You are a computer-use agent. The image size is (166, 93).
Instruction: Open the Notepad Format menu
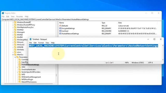coord(41,43)
